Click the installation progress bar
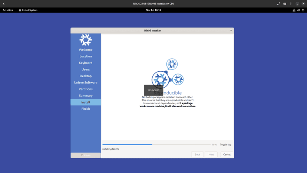307x173 pixels. (x=156, y=144)
